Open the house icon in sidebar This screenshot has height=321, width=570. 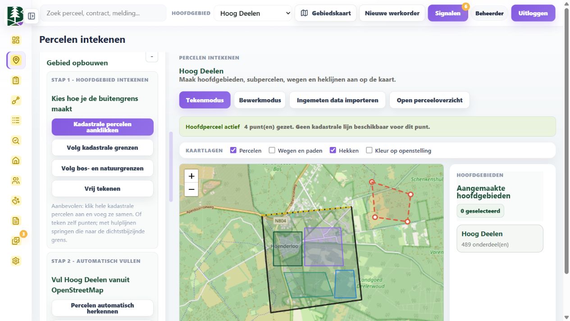click(x=16, y=160)
